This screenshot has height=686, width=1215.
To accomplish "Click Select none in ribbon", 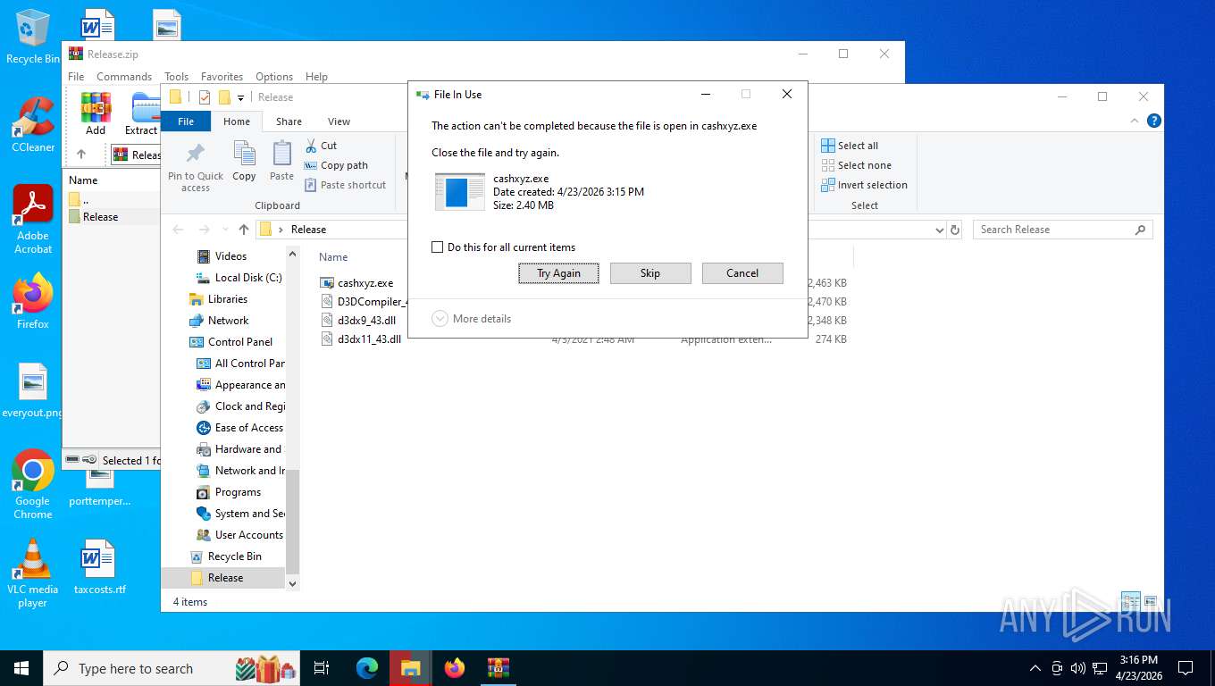I will pyautogui.click(x=856, y=165).
